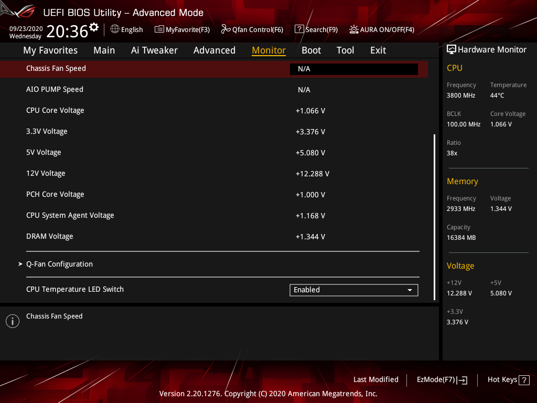Click Search(F9) button
This screenshot has height=403, width=537.
[316, 29]
